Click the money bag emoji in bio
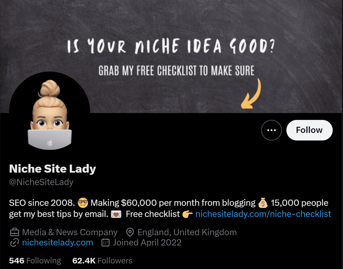Viewport: 343px width, 269px height. click(263, 203)
